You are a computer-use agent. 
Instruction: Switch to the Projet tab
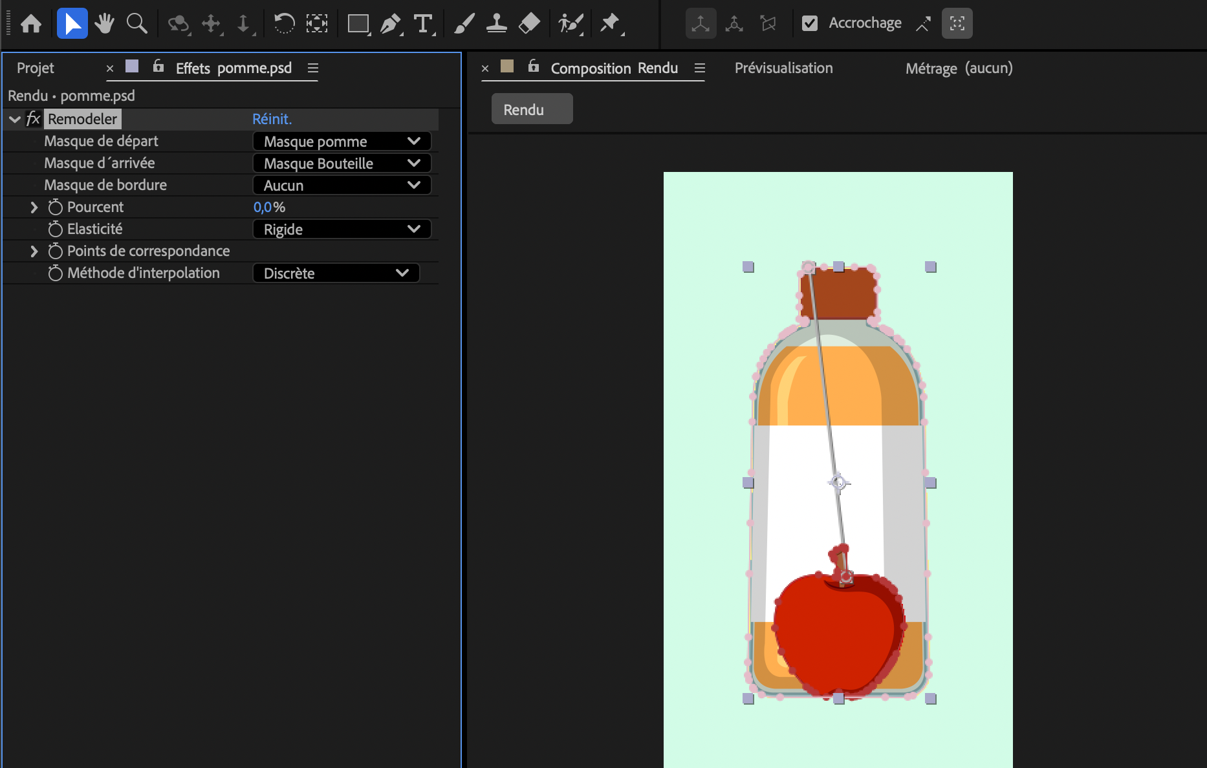tap(36, 68)
